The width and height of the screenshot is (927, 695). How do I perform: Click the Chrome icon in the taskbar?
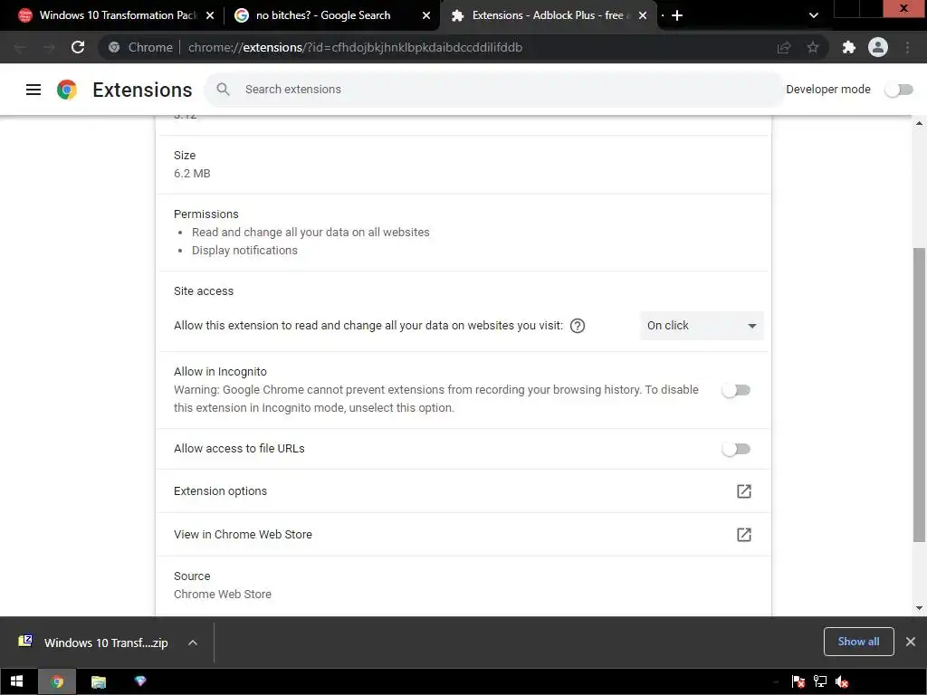(57, 681)
